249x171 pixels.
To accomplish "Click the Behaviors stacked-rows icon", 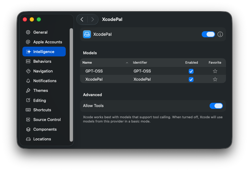I will click(28, 61).
